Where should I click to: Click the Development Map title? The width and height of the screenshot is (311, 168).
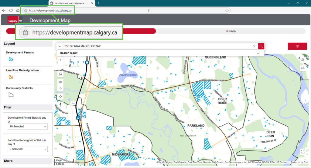[x=50, y=20]
